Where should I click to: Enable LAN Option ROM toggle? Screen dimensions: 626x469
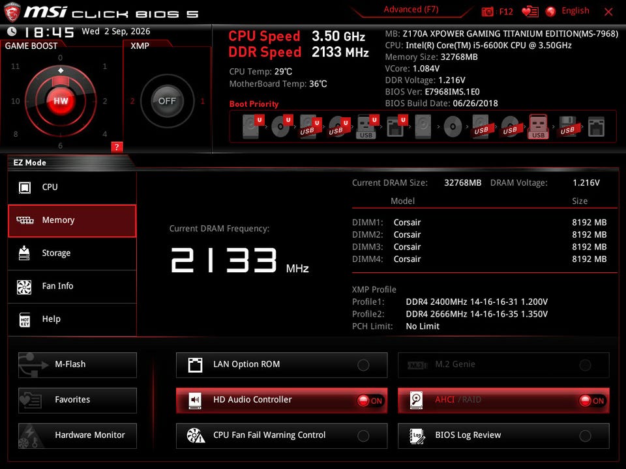tap(363, 365)
